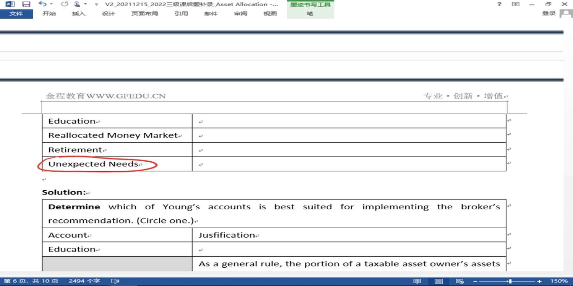
Task: Click the 'As a general rule' sentence
Action: tap(349, 264)
